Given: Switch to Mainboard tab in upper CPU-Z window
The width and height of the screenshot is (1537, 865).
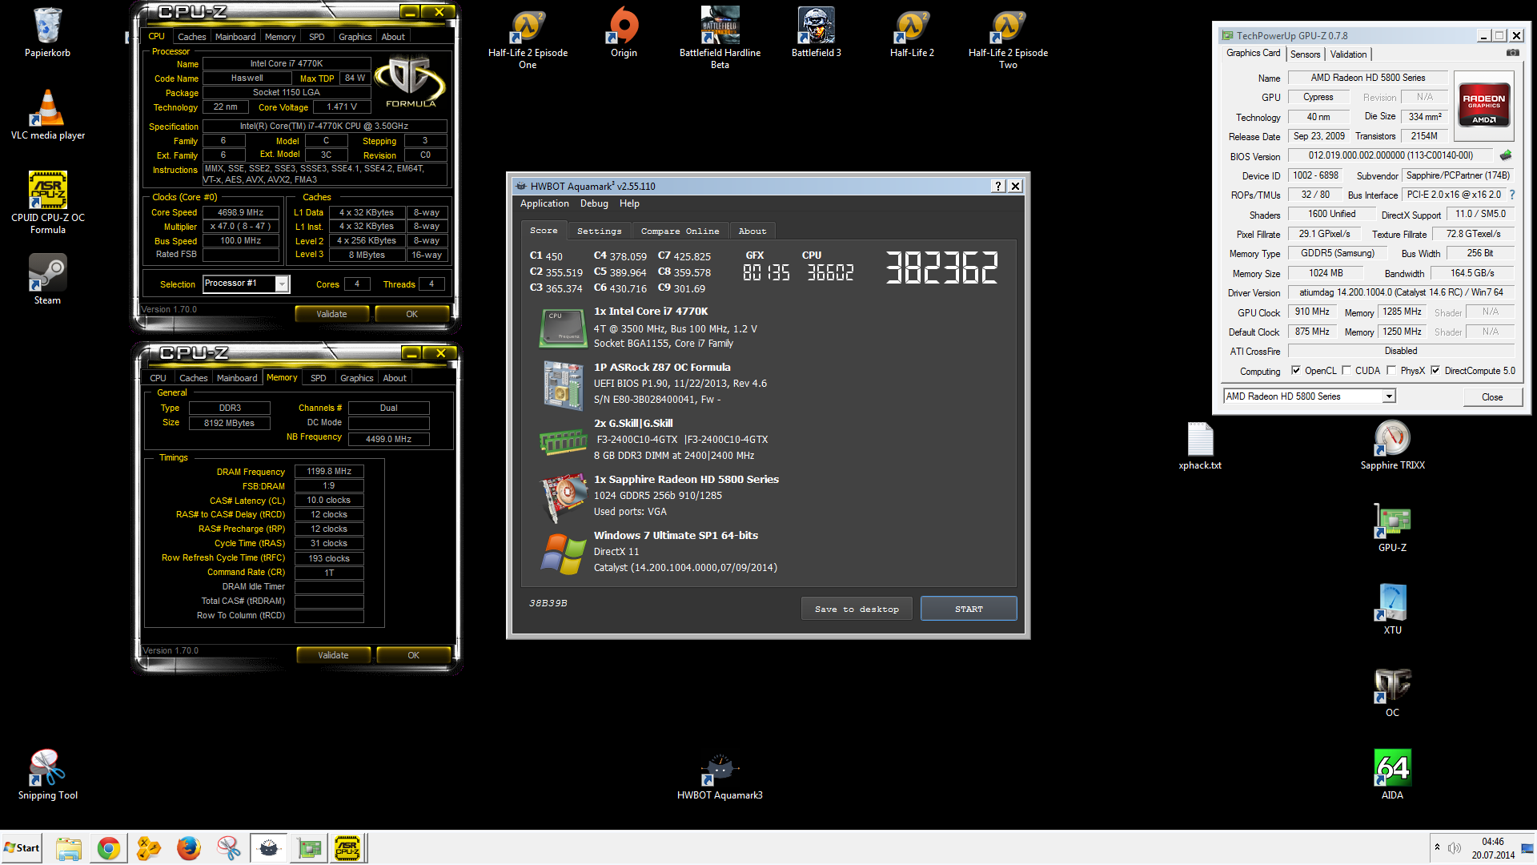Looking at the screenshot, I should pos(235,37).
